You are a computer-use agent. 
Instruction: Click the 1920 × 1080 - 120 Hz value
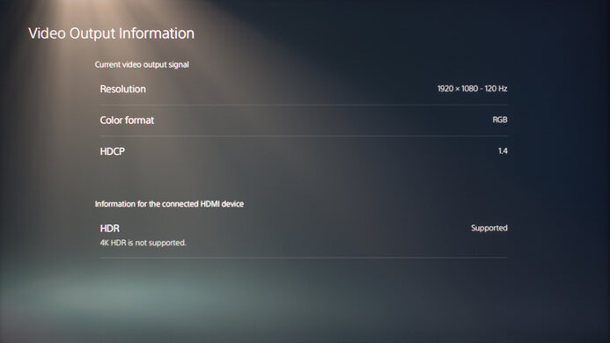pyautogui.click(x=473, y=89)
